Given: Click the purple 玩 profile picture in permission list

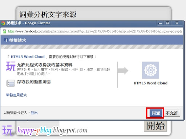Looking at the screenshot, I should (11, 66).
